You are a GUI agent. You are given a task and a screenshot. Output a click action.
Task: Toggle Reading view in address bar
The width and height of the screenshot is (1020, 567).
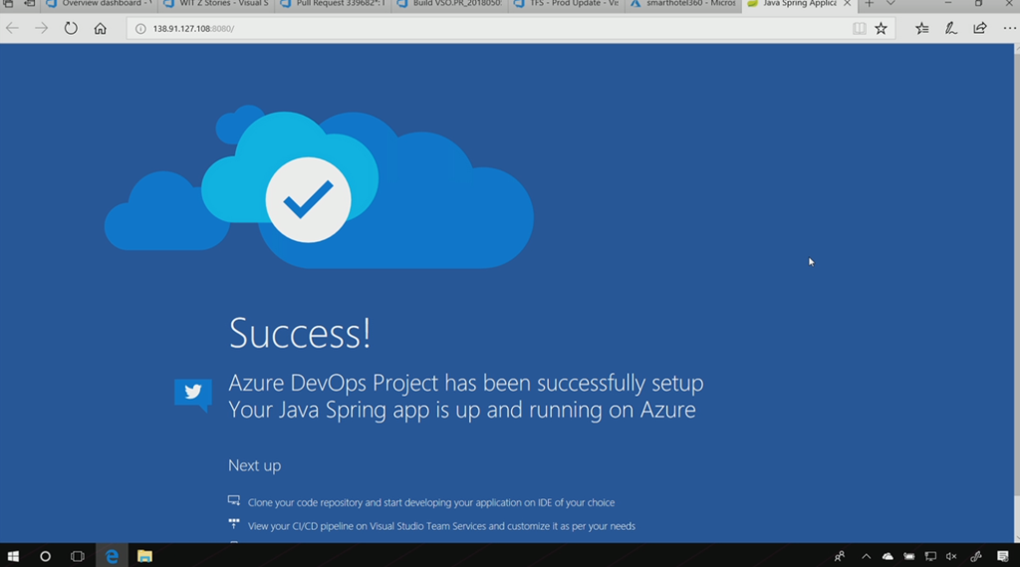point(859,29)
